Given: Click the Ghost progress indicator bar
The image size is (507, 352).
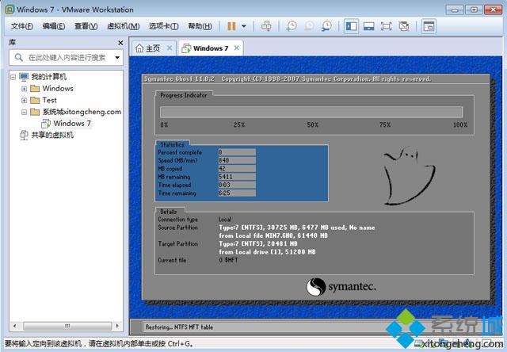Looking at the screenshot, I should (x=311, y=112).
